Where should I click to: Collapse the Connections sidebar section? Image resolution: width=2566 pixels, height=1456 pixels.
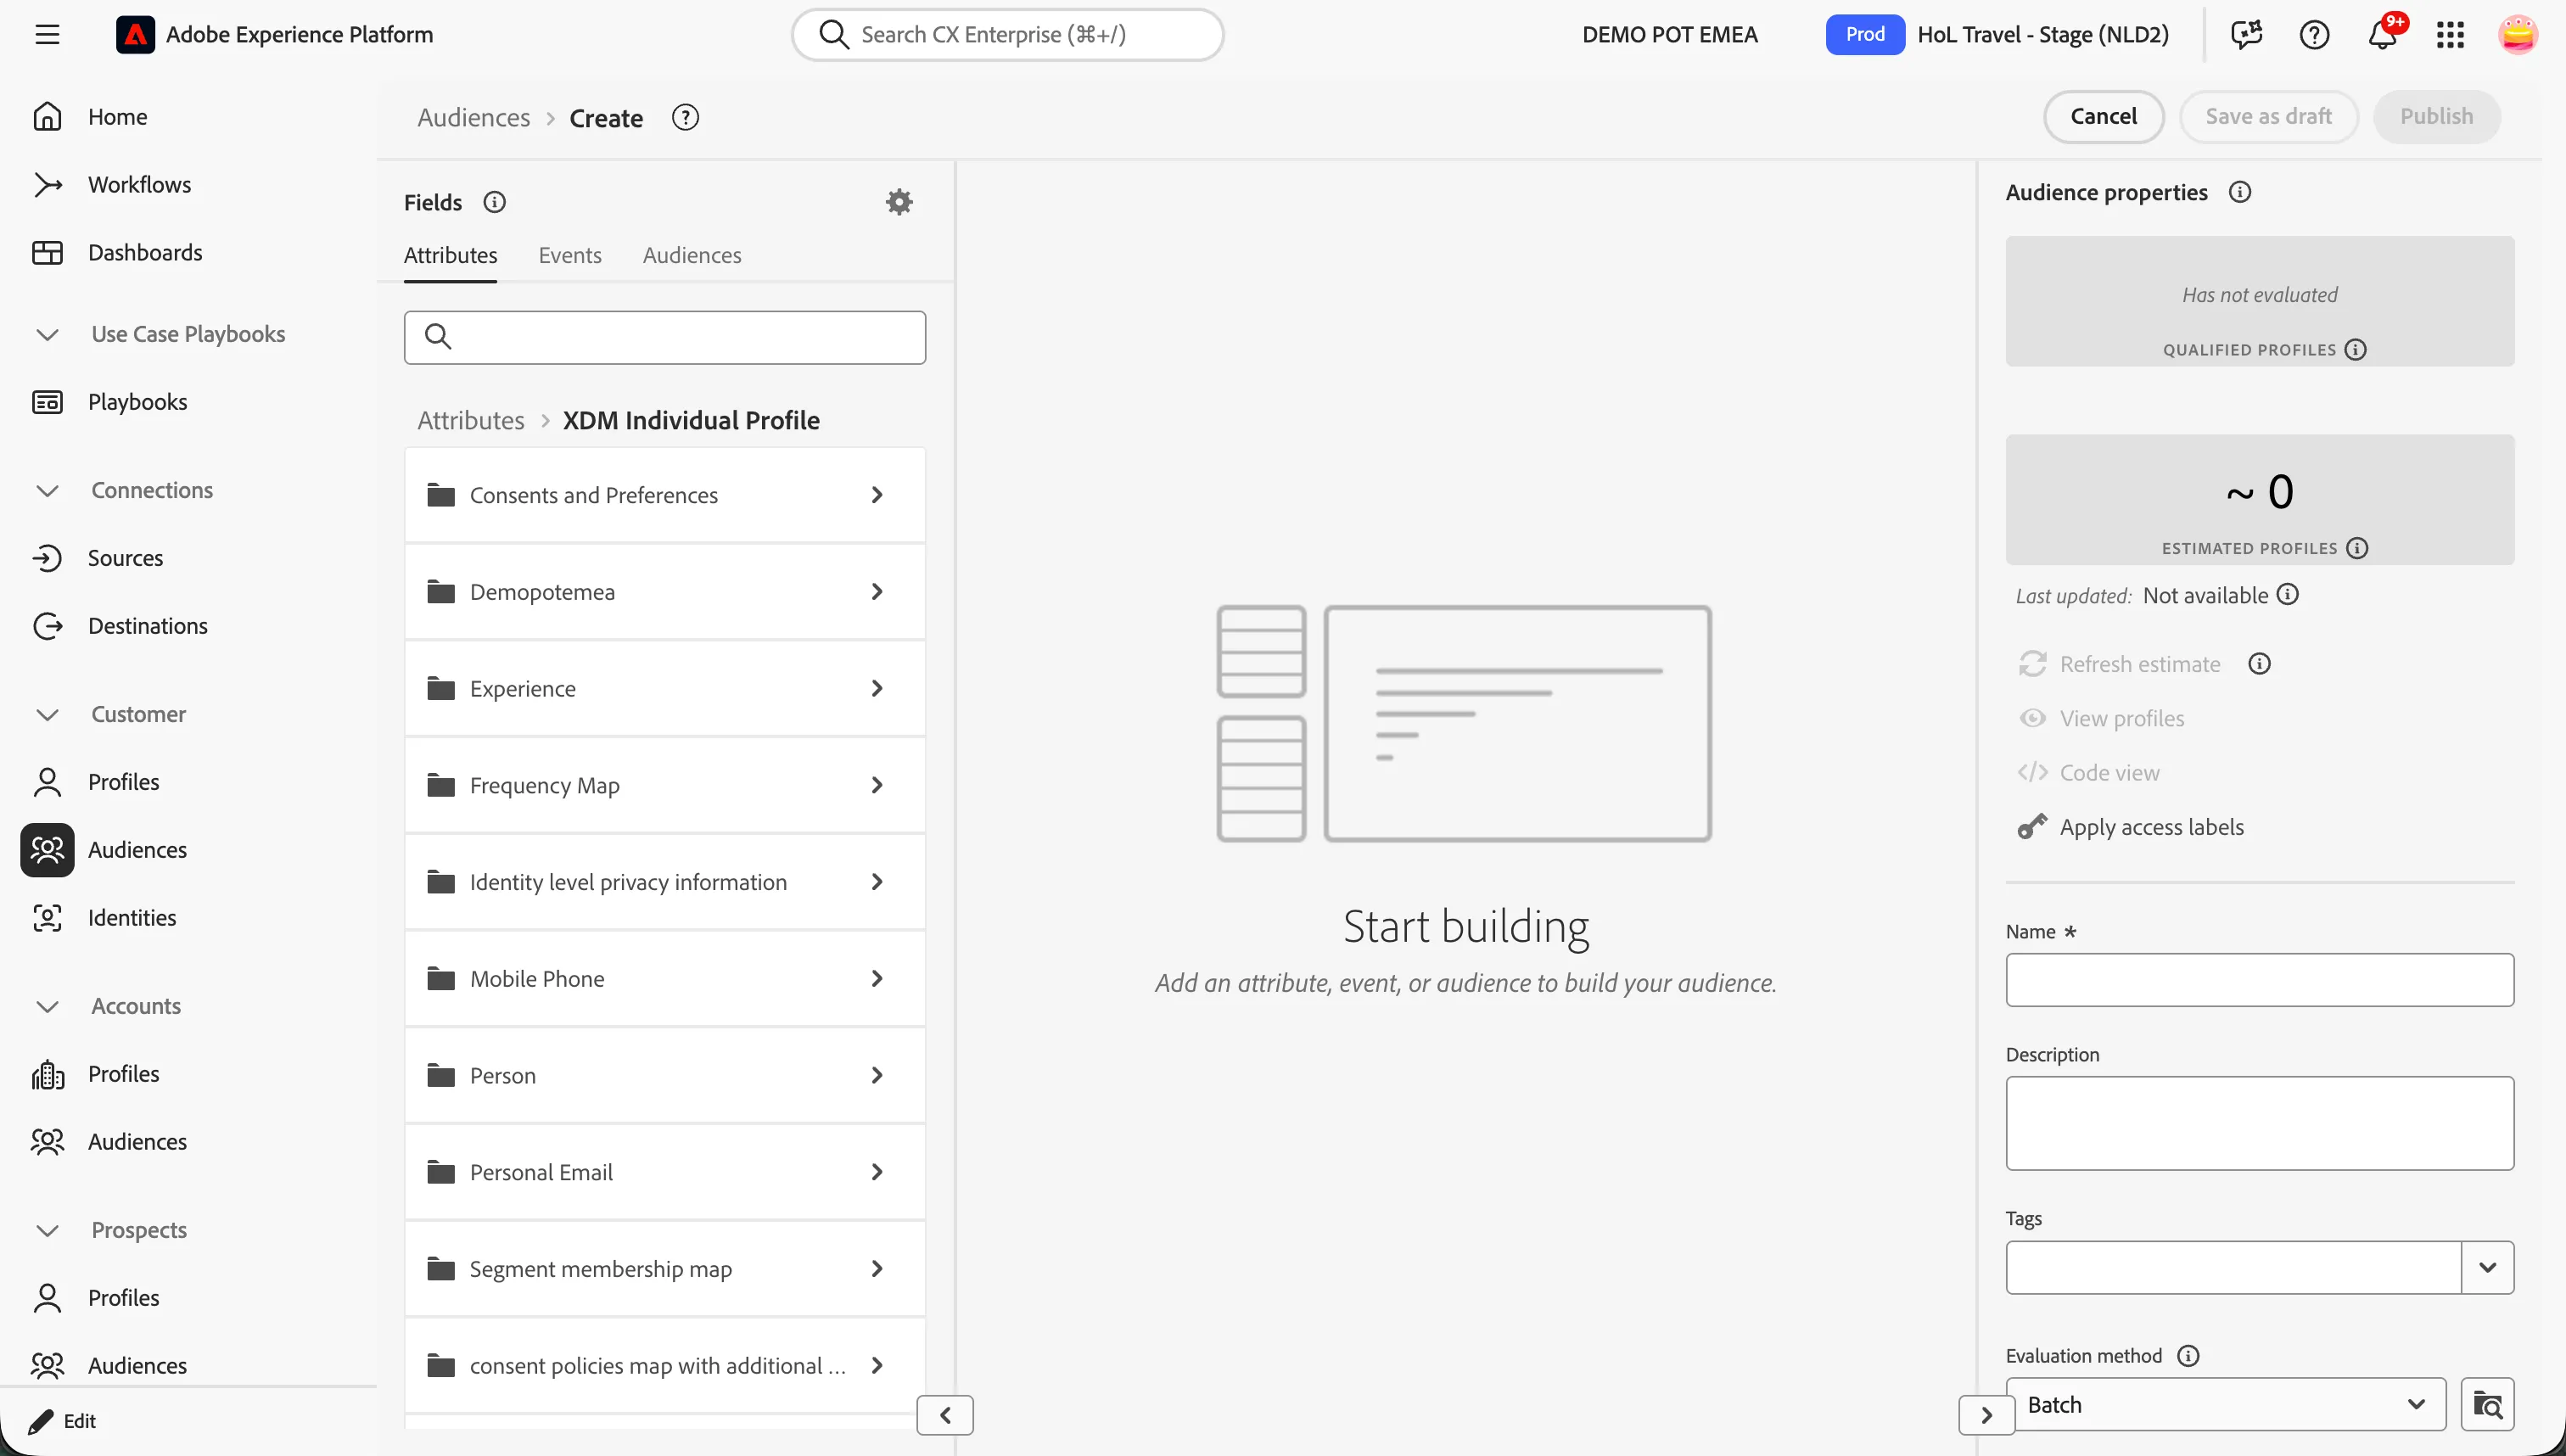pos(47,490)
